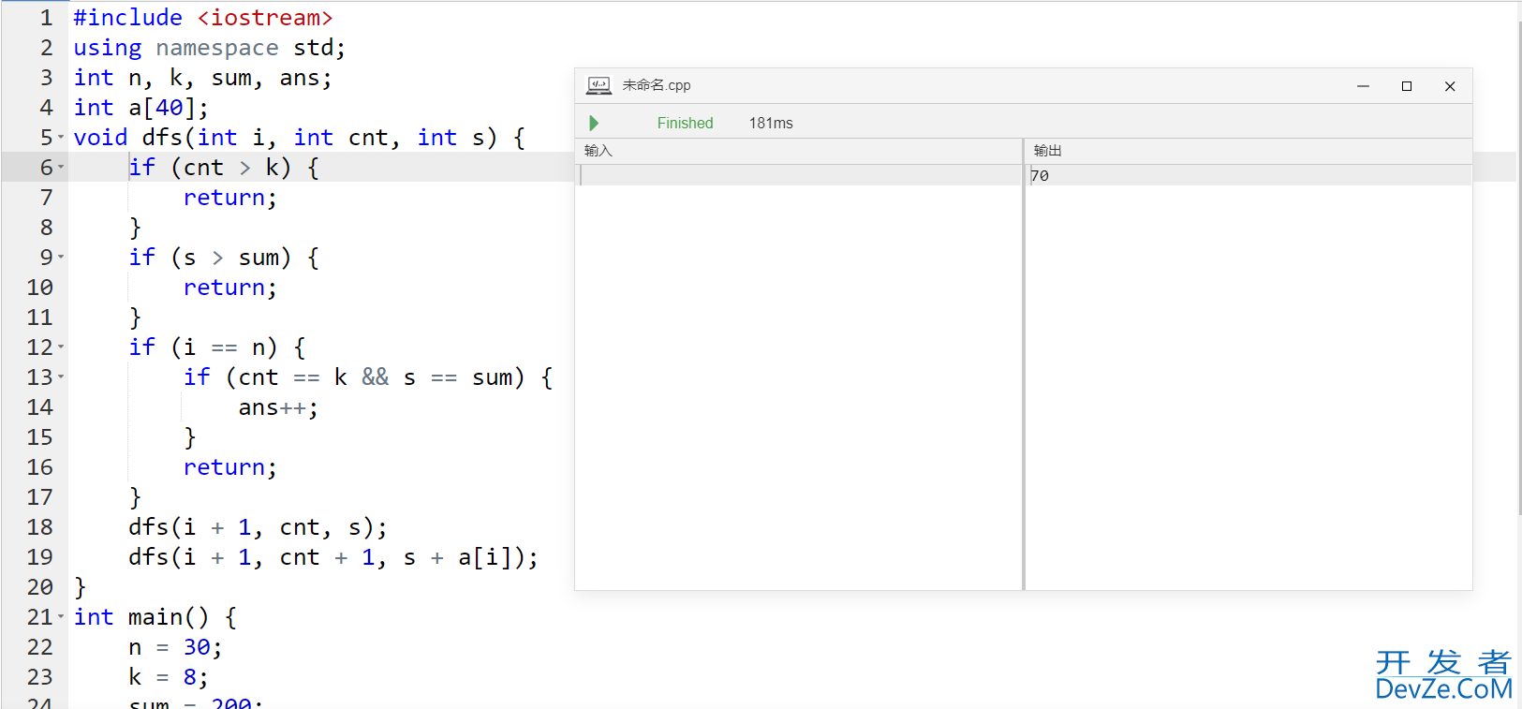
Task: Click the return statement on line 10
Action: click(x=230, y=288)
